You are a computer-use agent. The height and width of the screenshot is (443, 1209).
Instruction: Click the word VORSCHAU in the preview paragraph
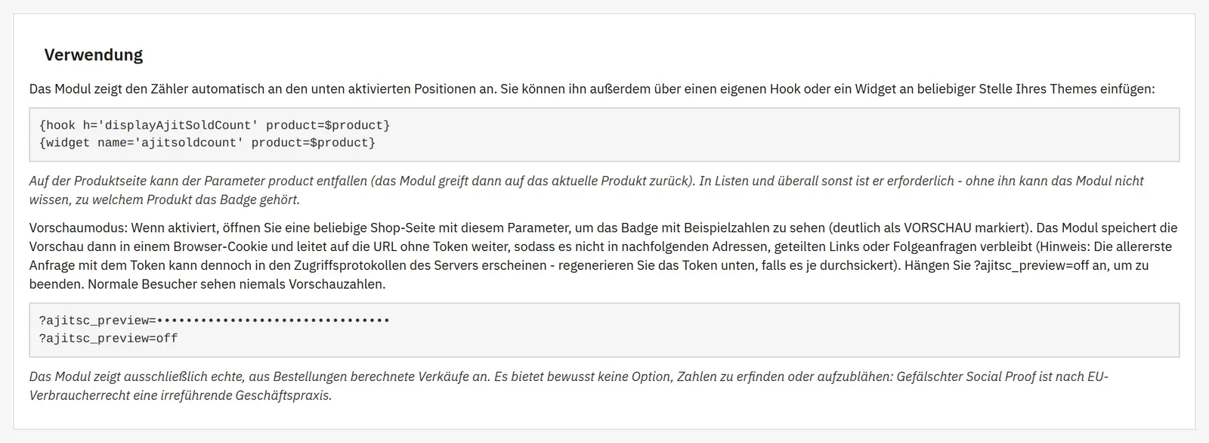tap(937, 228)
